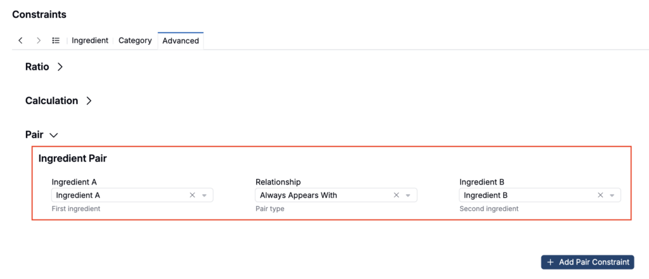The height and width of the screenshot is (279, 649).
Task: Click the plus icon on Add Pair Constraint
Action: pos(550,262)
